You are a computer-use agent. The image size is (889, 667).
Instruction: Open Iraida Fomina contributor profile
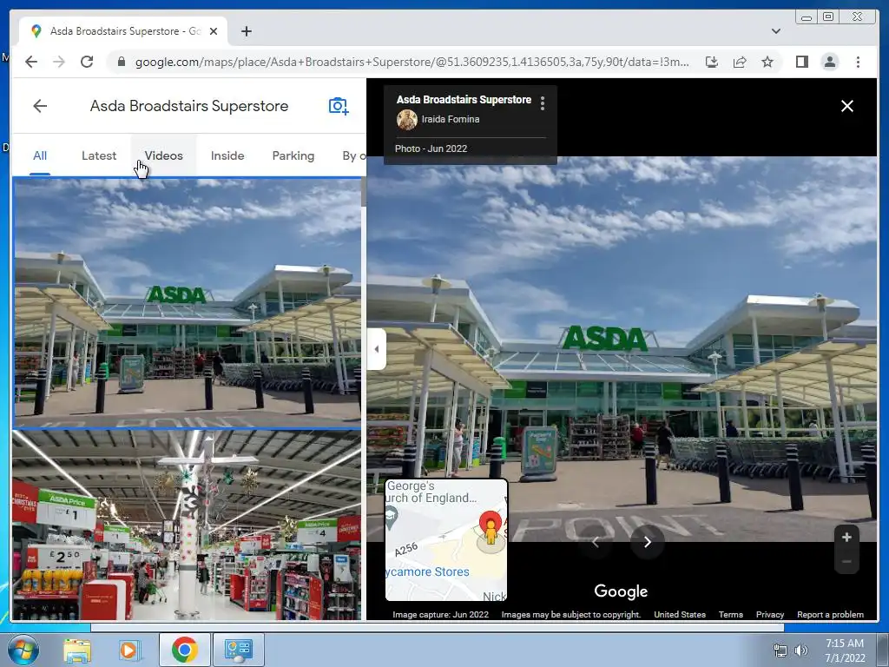(451, 119)
